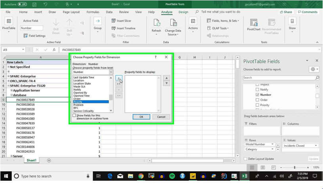This screenshot has height=189, width=323.
Task: Add all fields with the >> button
Action: [x=118, y=84]
